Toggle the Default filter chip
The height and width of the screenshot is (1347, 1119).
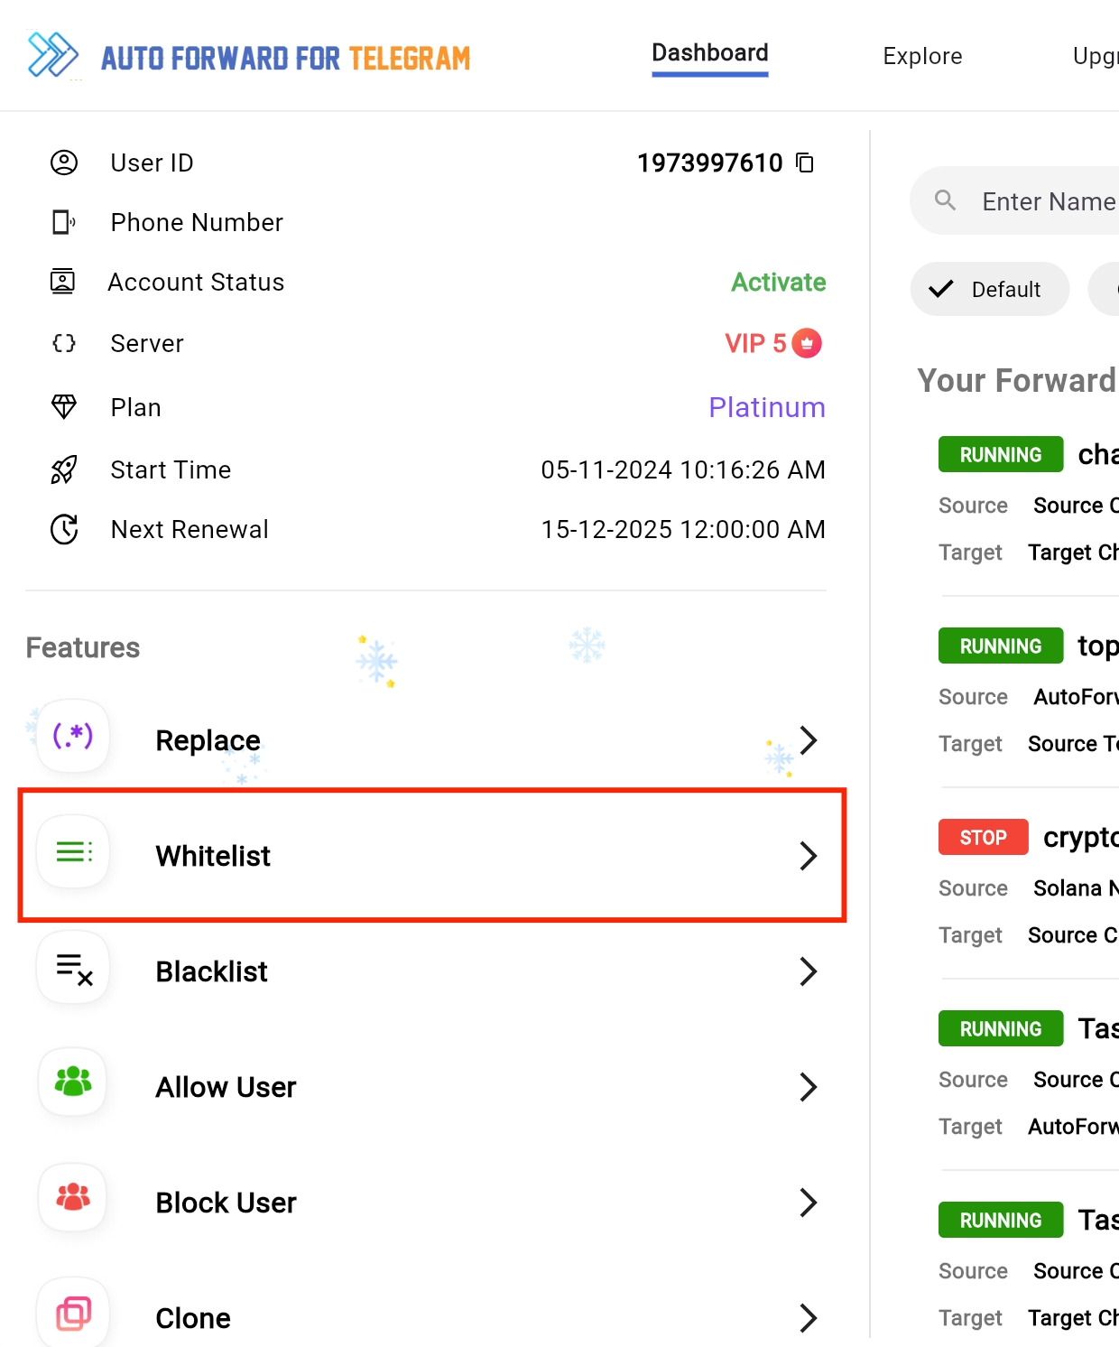pyautogui.click(x=990, y=290)
